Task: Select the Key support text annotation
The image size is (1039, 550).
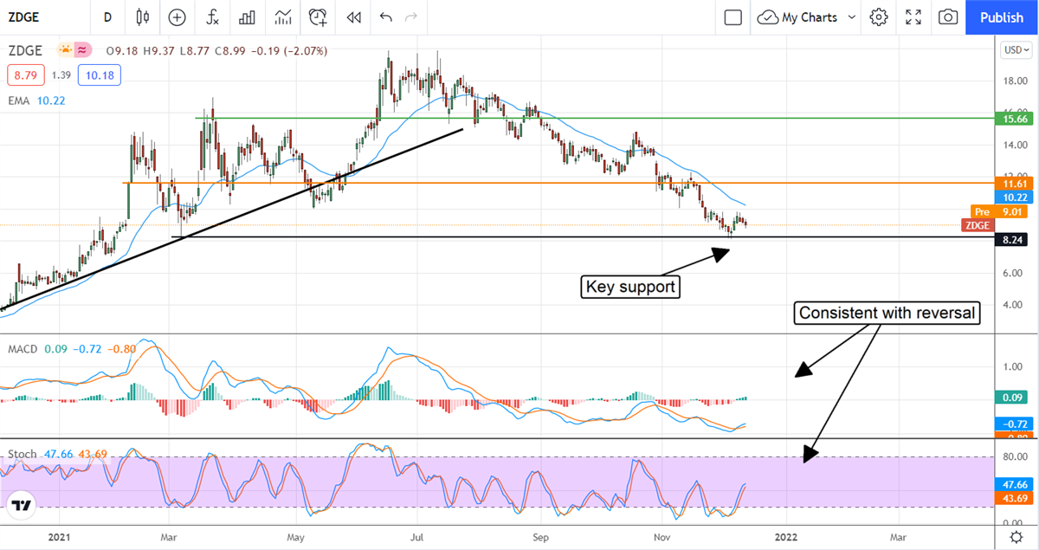Action: 630,288
